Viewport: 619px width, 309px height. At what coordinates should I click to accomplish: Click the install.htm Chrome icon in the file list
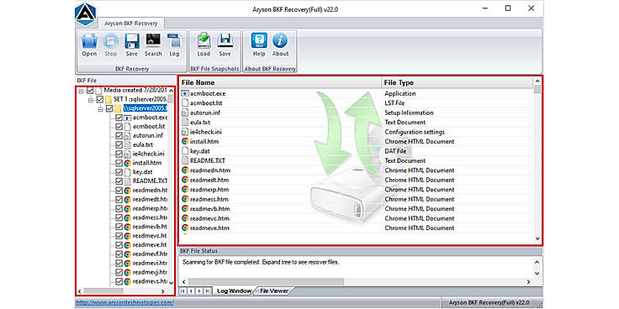coord(185,142)
